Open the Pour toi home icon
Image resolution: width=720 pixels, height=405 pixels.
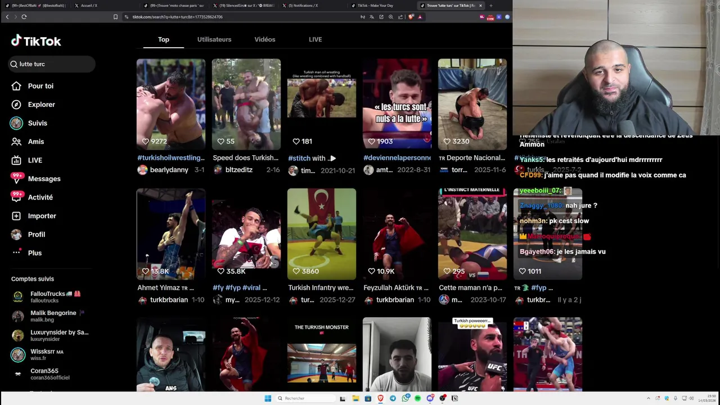(x=16, y=86)
